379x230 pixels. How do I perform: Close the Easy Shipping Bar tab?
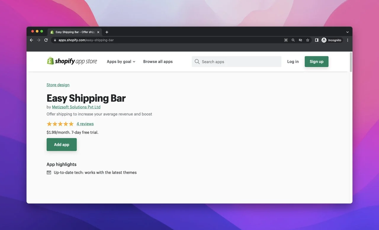98,32
